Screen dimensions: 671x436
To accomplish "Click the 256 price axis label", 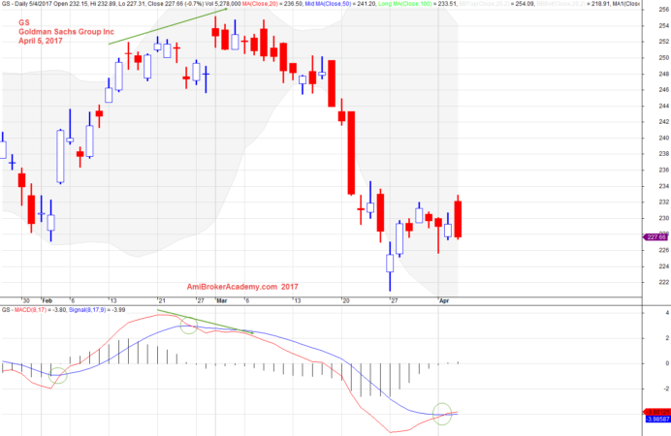I will [x=663, y=10].
